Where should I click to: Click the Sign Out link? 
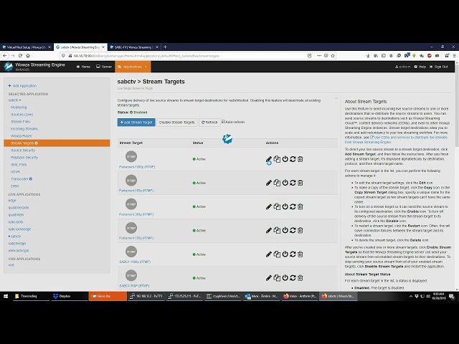(x=438, y=67)
